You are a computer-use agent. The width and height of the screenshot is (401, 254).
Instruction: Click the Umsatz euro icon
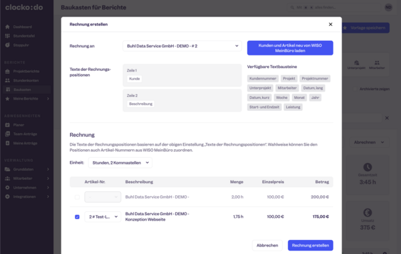coord(368,213)
